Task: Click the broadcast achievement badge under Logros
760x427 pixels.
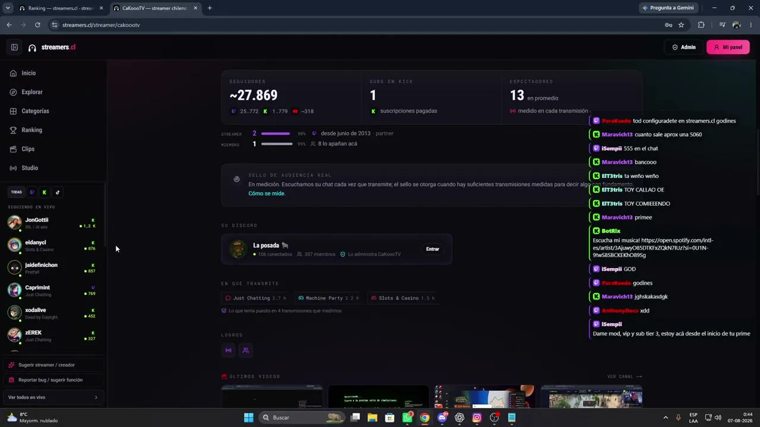Action: 228,350
